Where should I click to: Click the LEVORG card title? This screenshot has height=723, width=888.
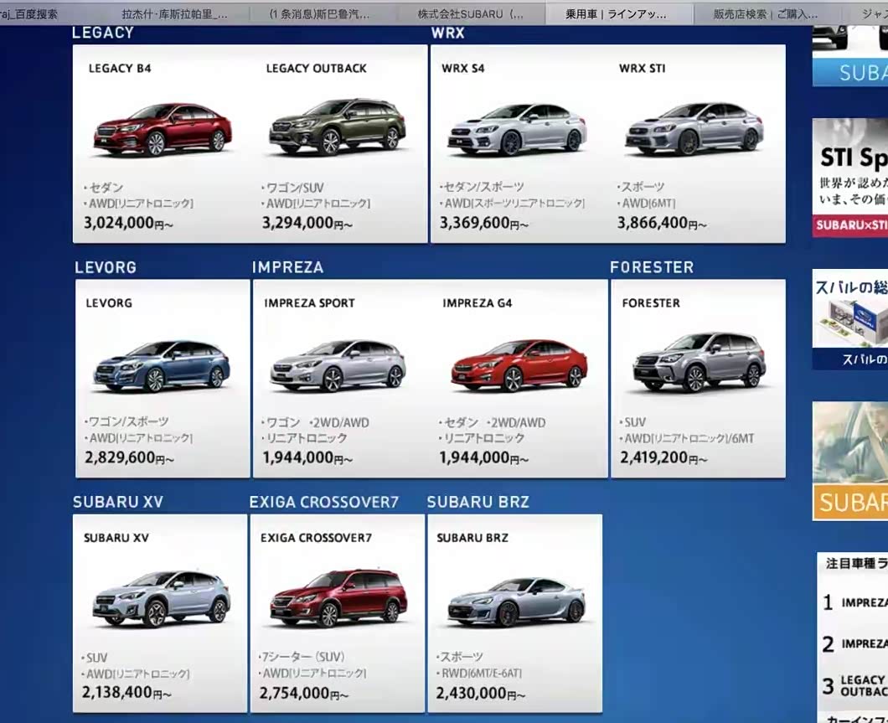pyautogui.click(x=109, y=303)
